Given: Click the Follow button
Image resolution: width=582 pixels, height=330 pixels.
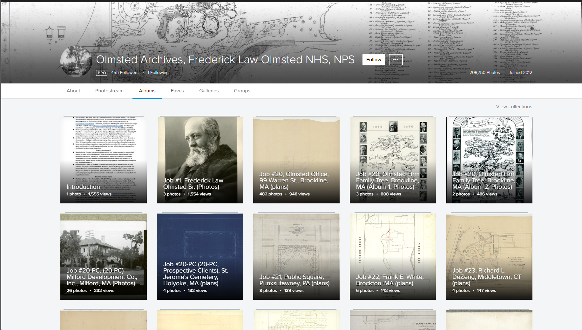Looking at the screenshot, I should click(x=374, y=60).
